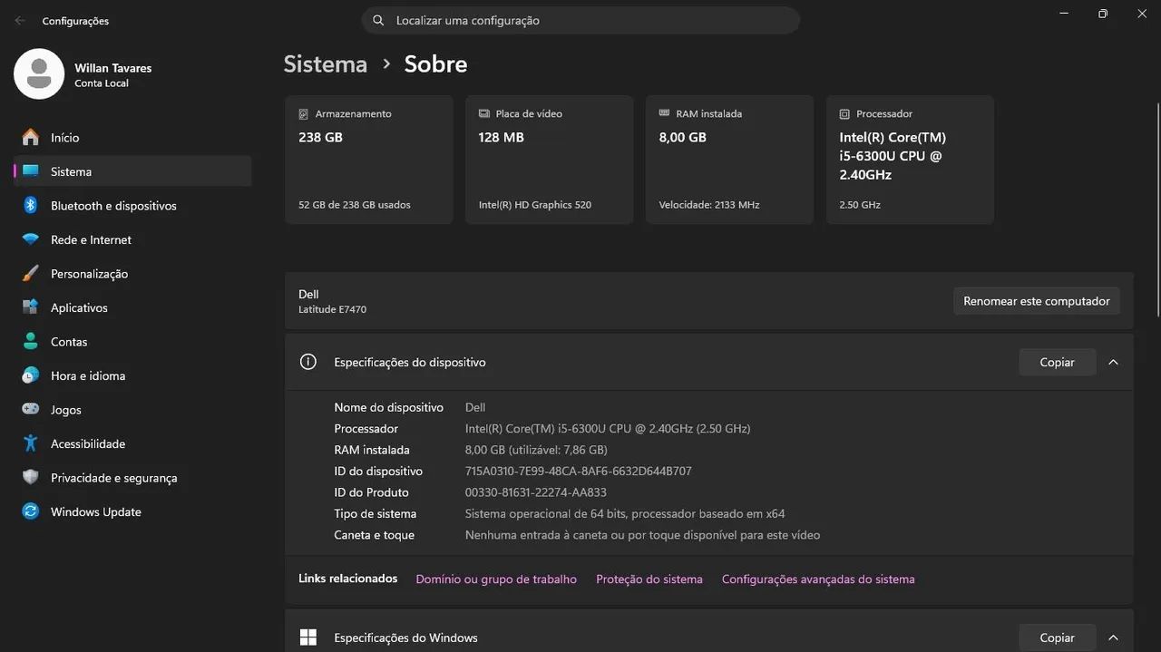Open Bluetooth e dispositivos settings
1161x652 pixels.
coord(132,206)
